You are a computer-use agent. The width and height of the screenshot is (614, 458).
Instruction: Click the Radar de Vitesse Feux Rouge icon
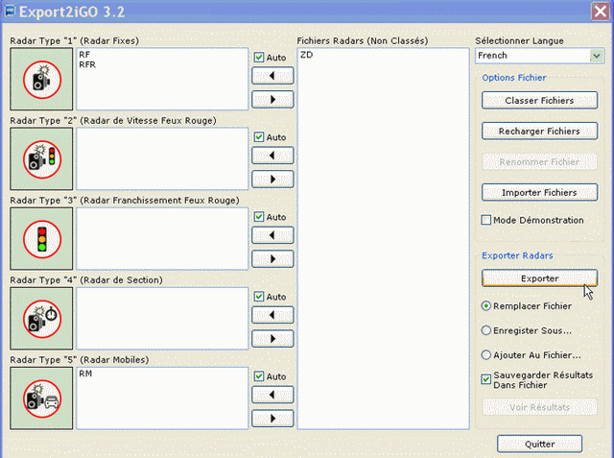coord(41,157)
